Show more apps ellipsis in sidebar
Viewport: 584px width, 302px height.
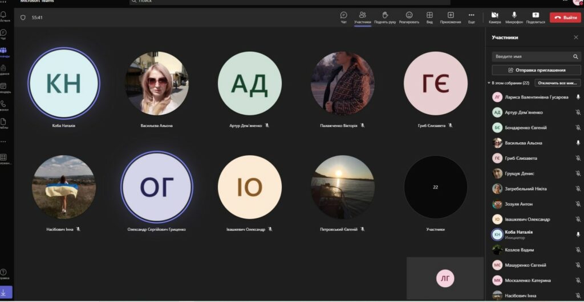click(x=3, y=142)
